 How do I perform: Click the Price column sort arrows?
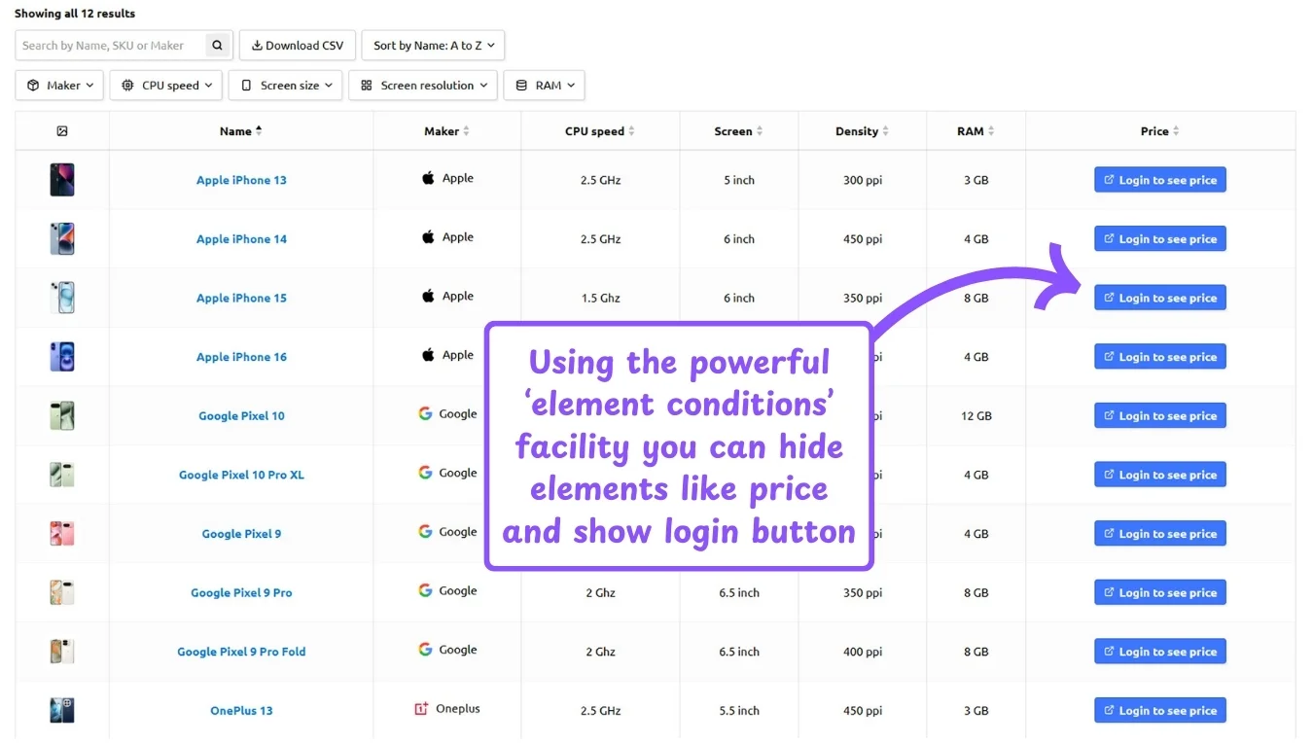point(1176,131)
